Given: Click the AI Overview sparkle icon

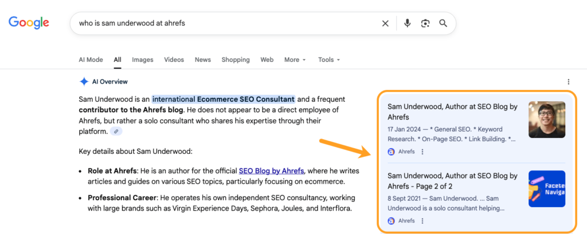Looking at the screenshot, I should tap(84, 81).
